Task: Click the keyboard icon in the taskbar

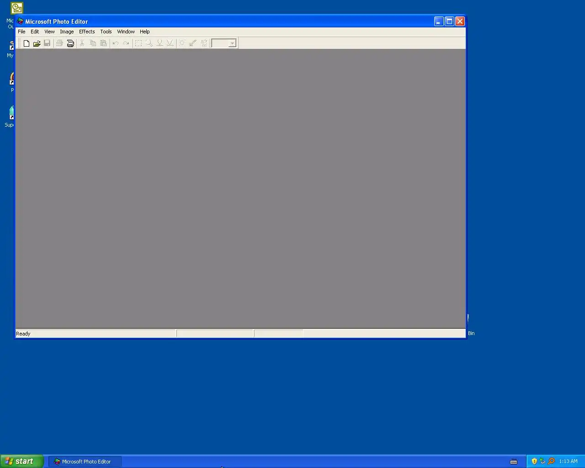Action: click(x=514, y=462)
